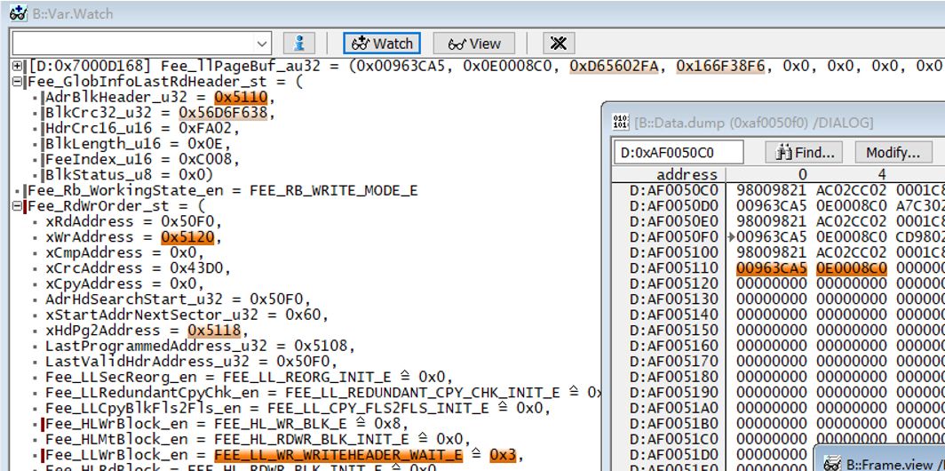
Task: Select the xCmpAddress = 0x0 row
Action: 125,252
